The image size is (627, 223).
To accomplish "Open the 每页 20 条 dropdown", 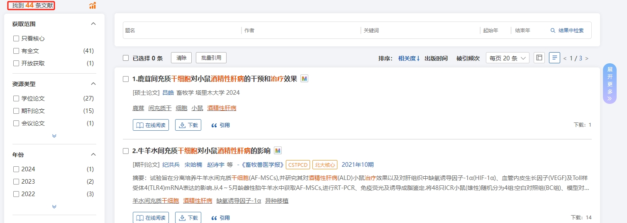I will [507, 58].
